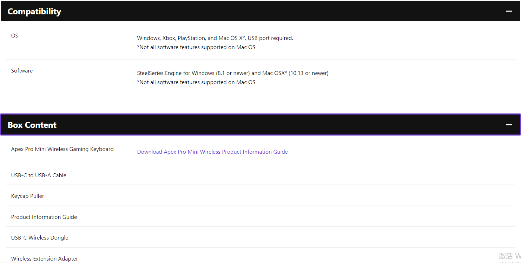521x263 pixels.
Task: Click the SteelSeries Engine for Windows text
Action: [x=232, y=73]
